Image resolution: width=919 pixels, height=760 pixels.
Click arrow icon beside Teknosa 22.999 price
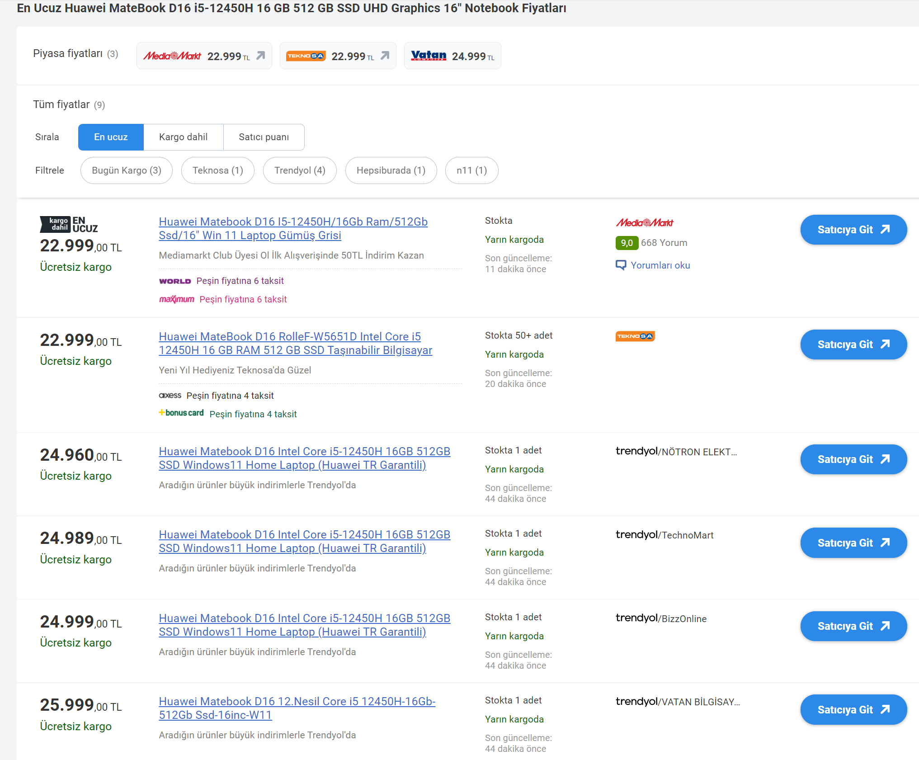click(x=385, y=56)
